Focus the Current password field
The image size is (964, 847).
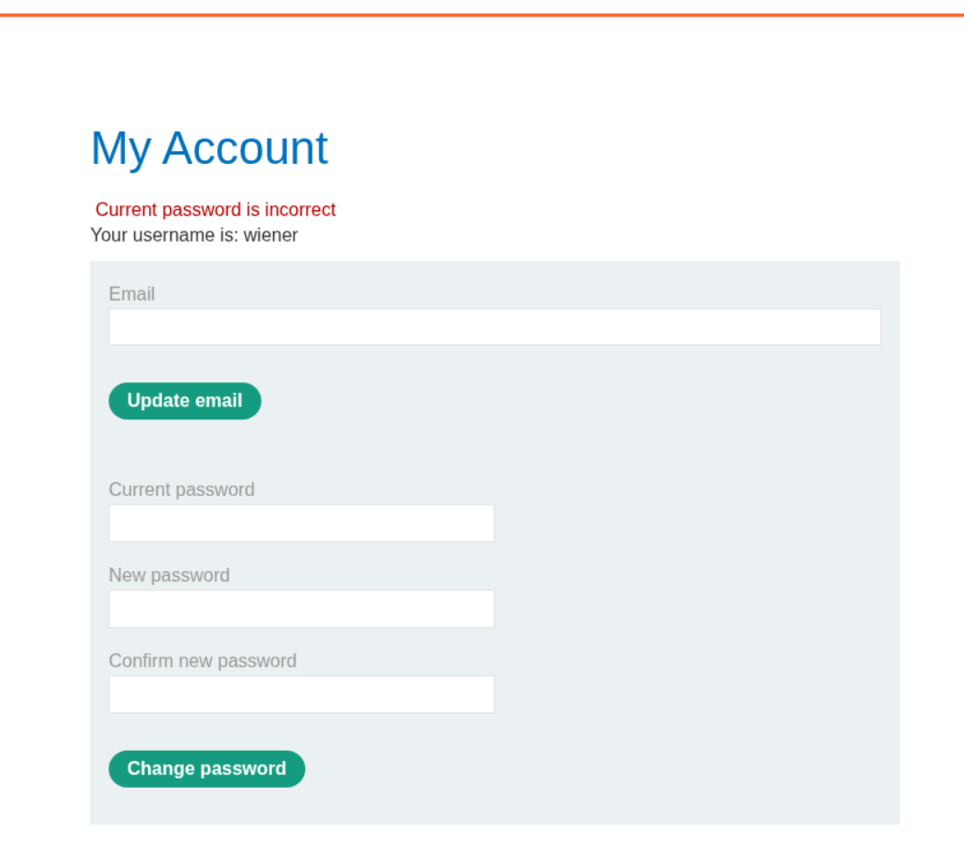click(302, 523)
